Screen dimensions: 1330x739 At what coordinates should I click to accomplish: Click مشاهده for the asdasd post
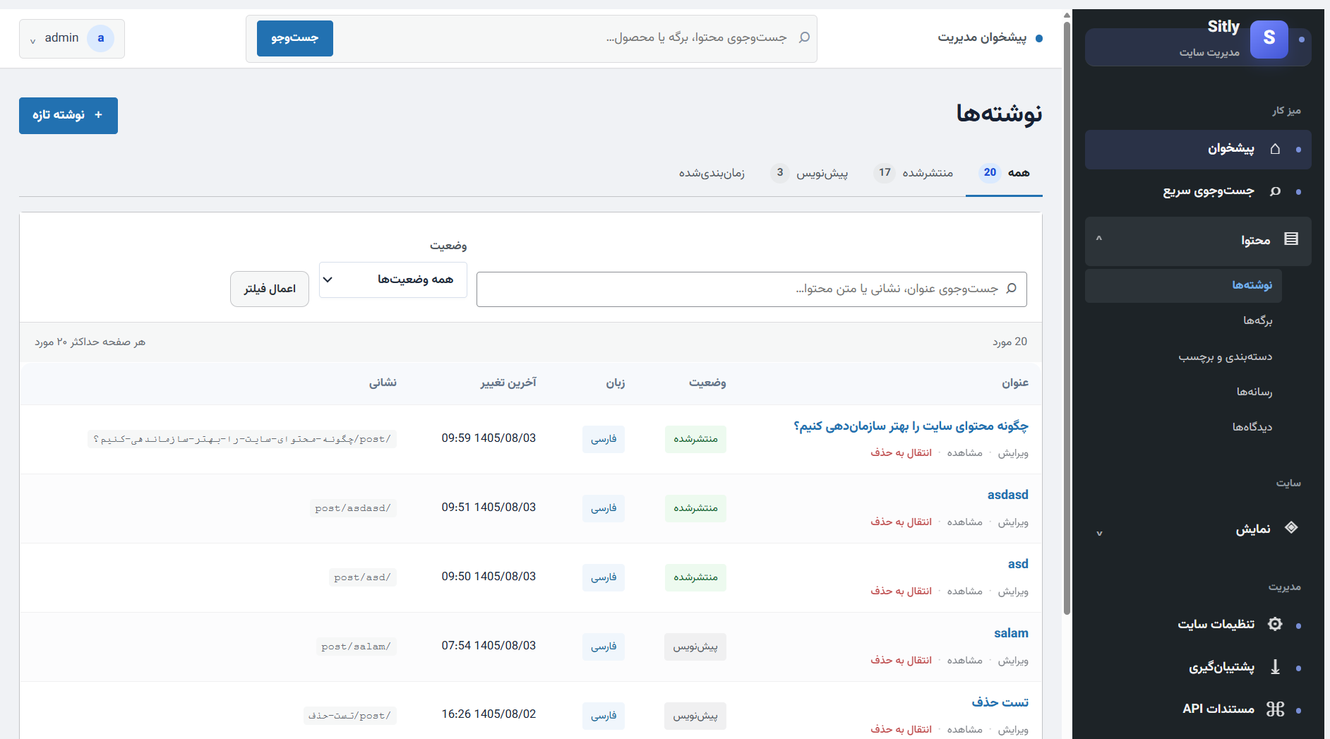[965, 522]
